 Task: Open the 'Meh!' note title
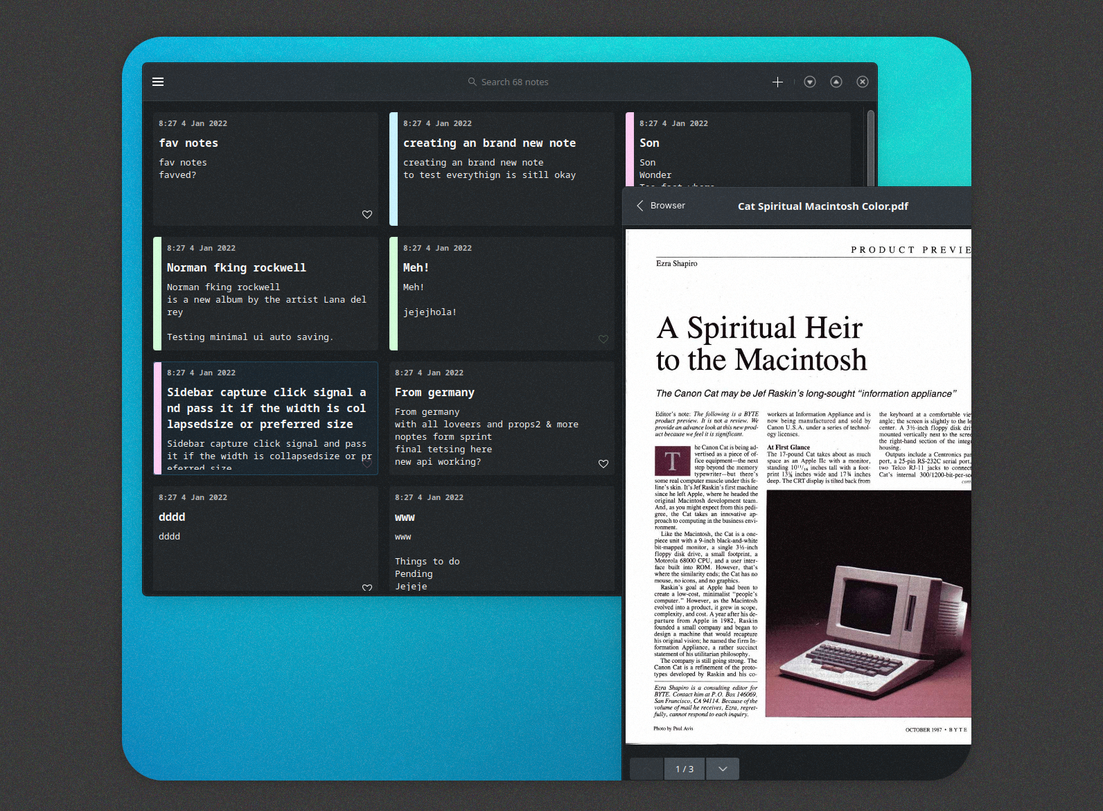click(x=416, y=267)
